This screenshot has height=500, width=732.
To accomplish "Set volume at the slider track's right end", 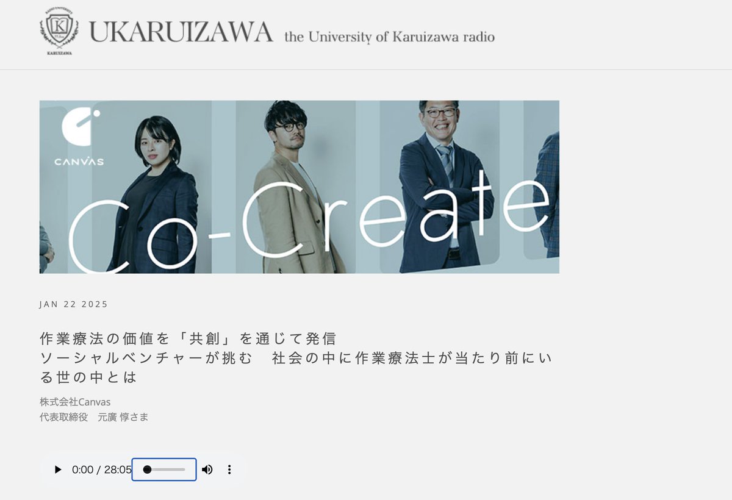I will point(184,470).
